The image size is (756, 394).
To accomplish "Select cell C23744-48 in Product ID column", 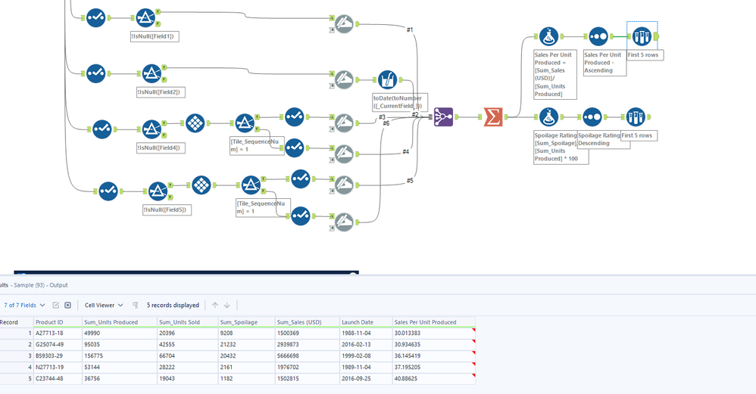I will (58, 379).
